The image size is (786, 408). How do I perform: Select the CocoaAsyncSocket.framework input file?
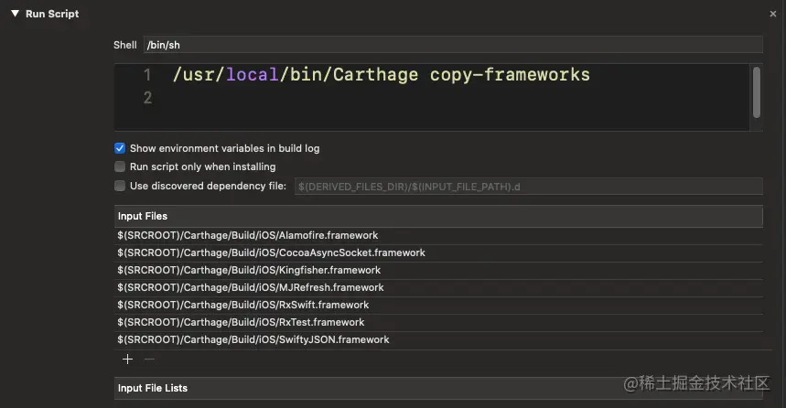click(438, 253)
